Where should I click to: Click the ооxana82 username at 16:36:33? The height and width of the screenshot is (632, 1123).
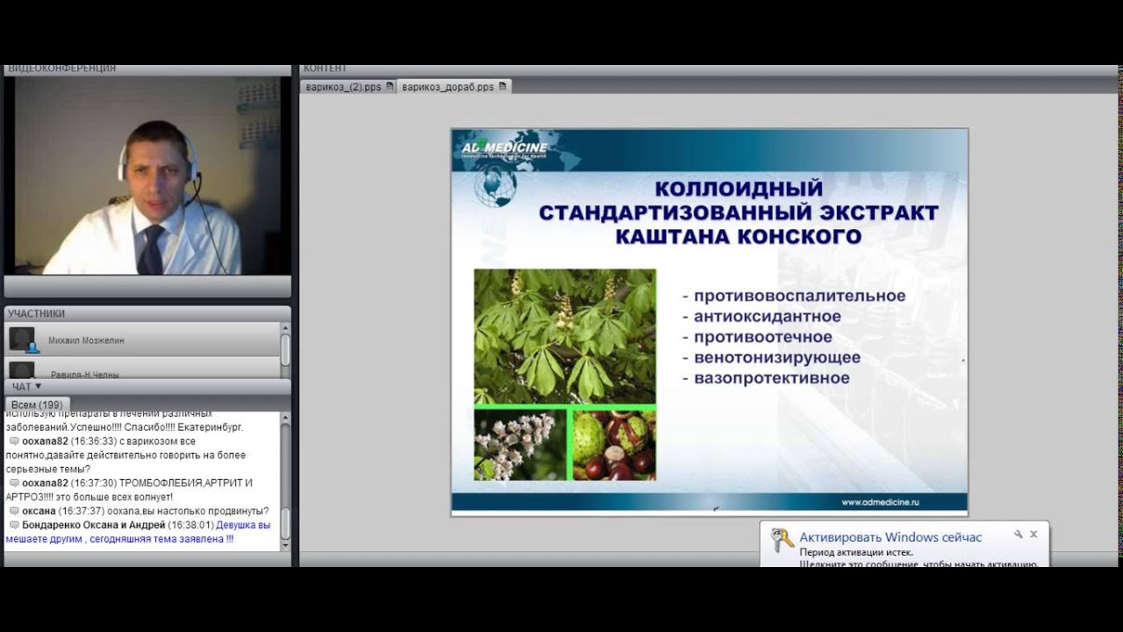pos(45,441)
